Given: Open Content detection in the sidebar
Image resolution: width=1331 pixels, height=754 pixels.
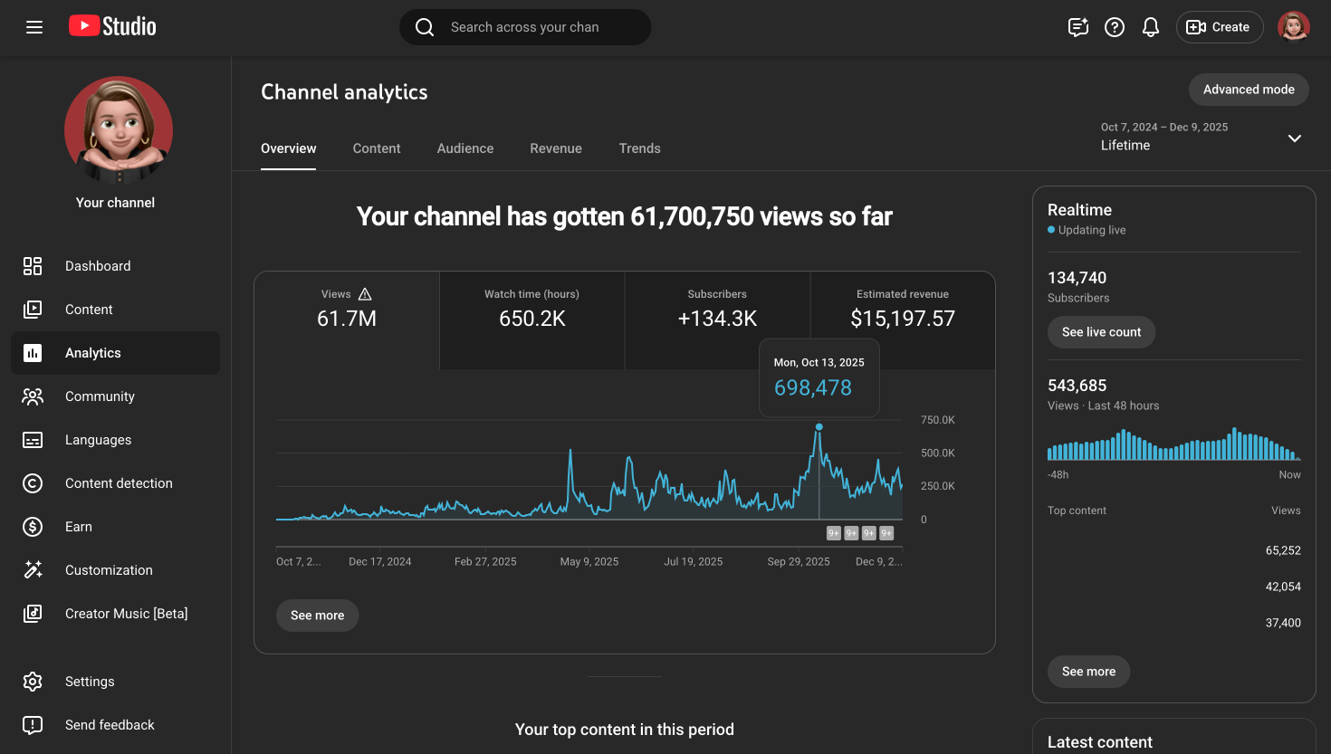Looking at the screenshot, I should pyautogui.click(x=118, y=483).
